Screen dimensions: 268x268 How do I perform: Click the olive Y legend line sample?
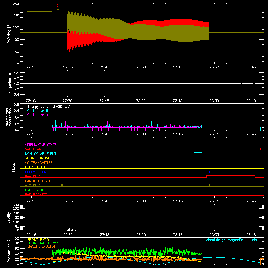click(x=40, y=11)
